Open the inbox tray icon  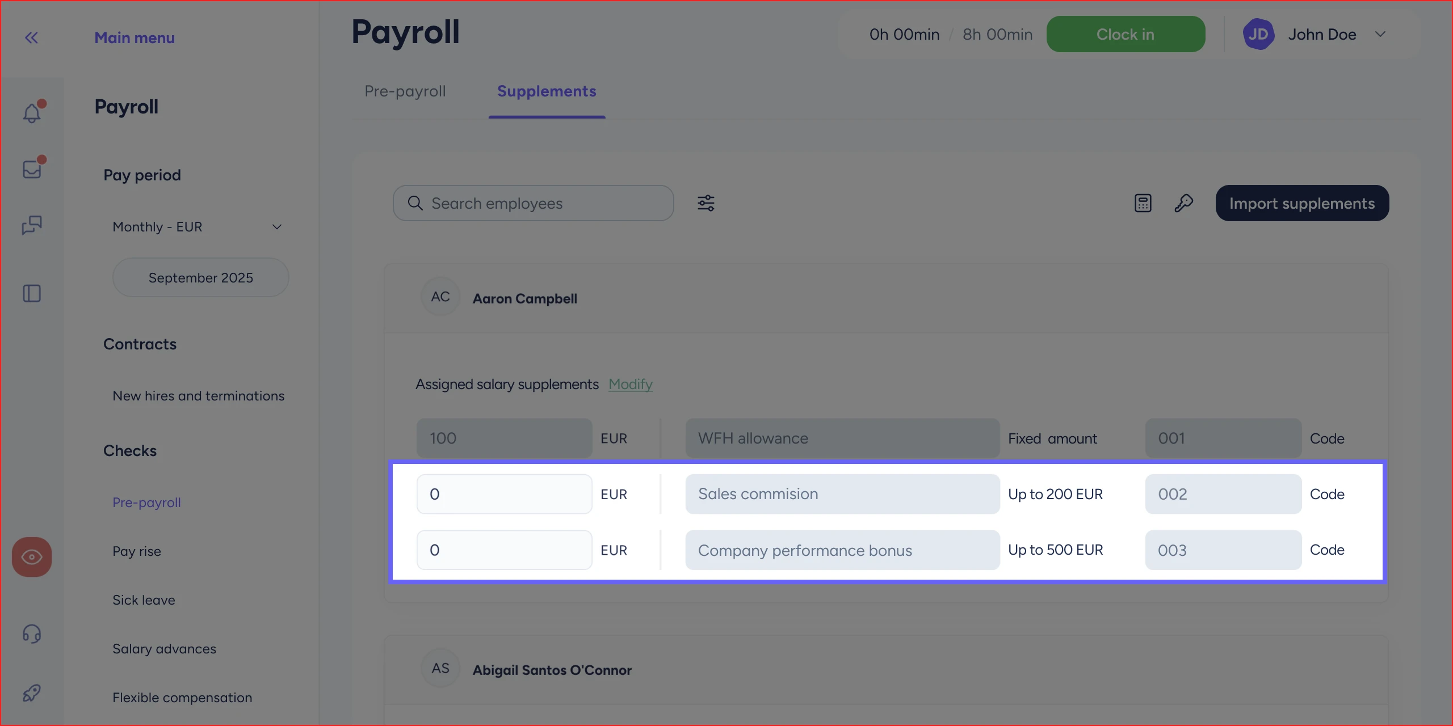point(32,169)
